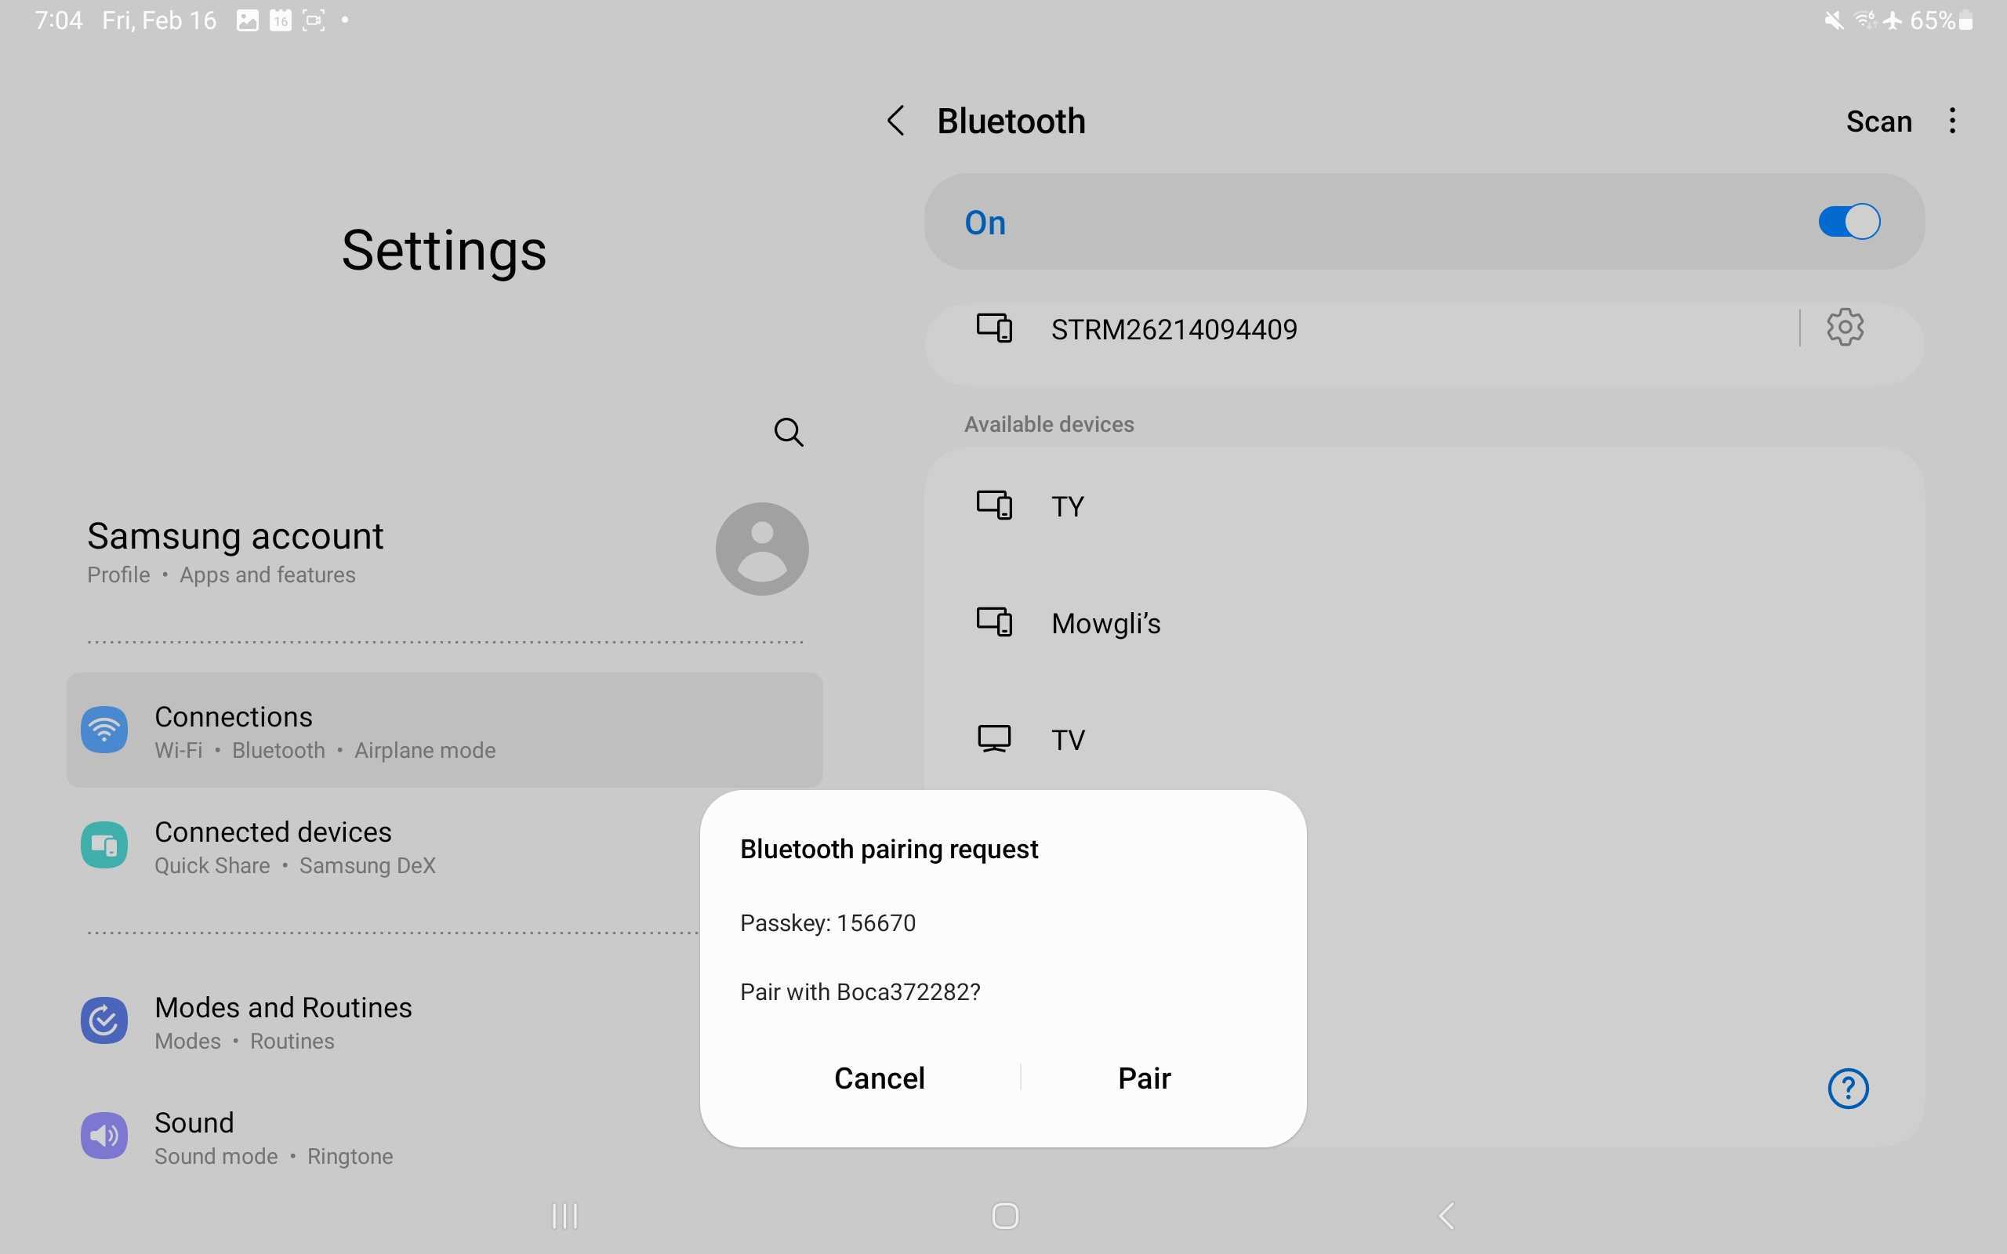2007x1254 pixels.
Task: Tap the Modes and Routines checkmark icon
Action: click(103, 1020)
